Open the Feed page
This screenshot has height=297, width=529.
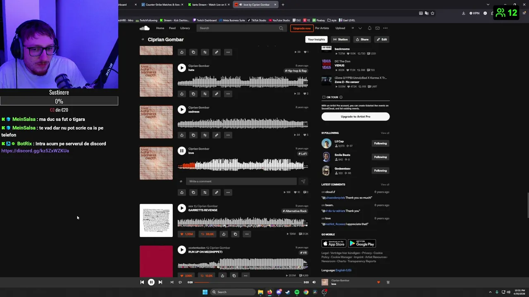(172, 28)
